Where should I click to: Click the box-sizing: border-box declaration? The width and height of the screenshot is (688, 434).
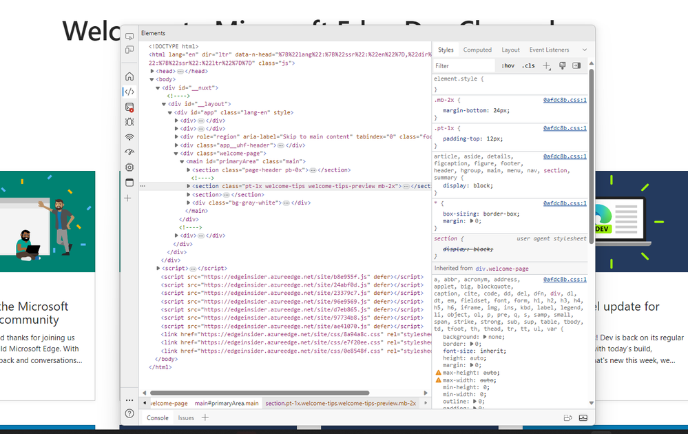click(x=481, y=214)
